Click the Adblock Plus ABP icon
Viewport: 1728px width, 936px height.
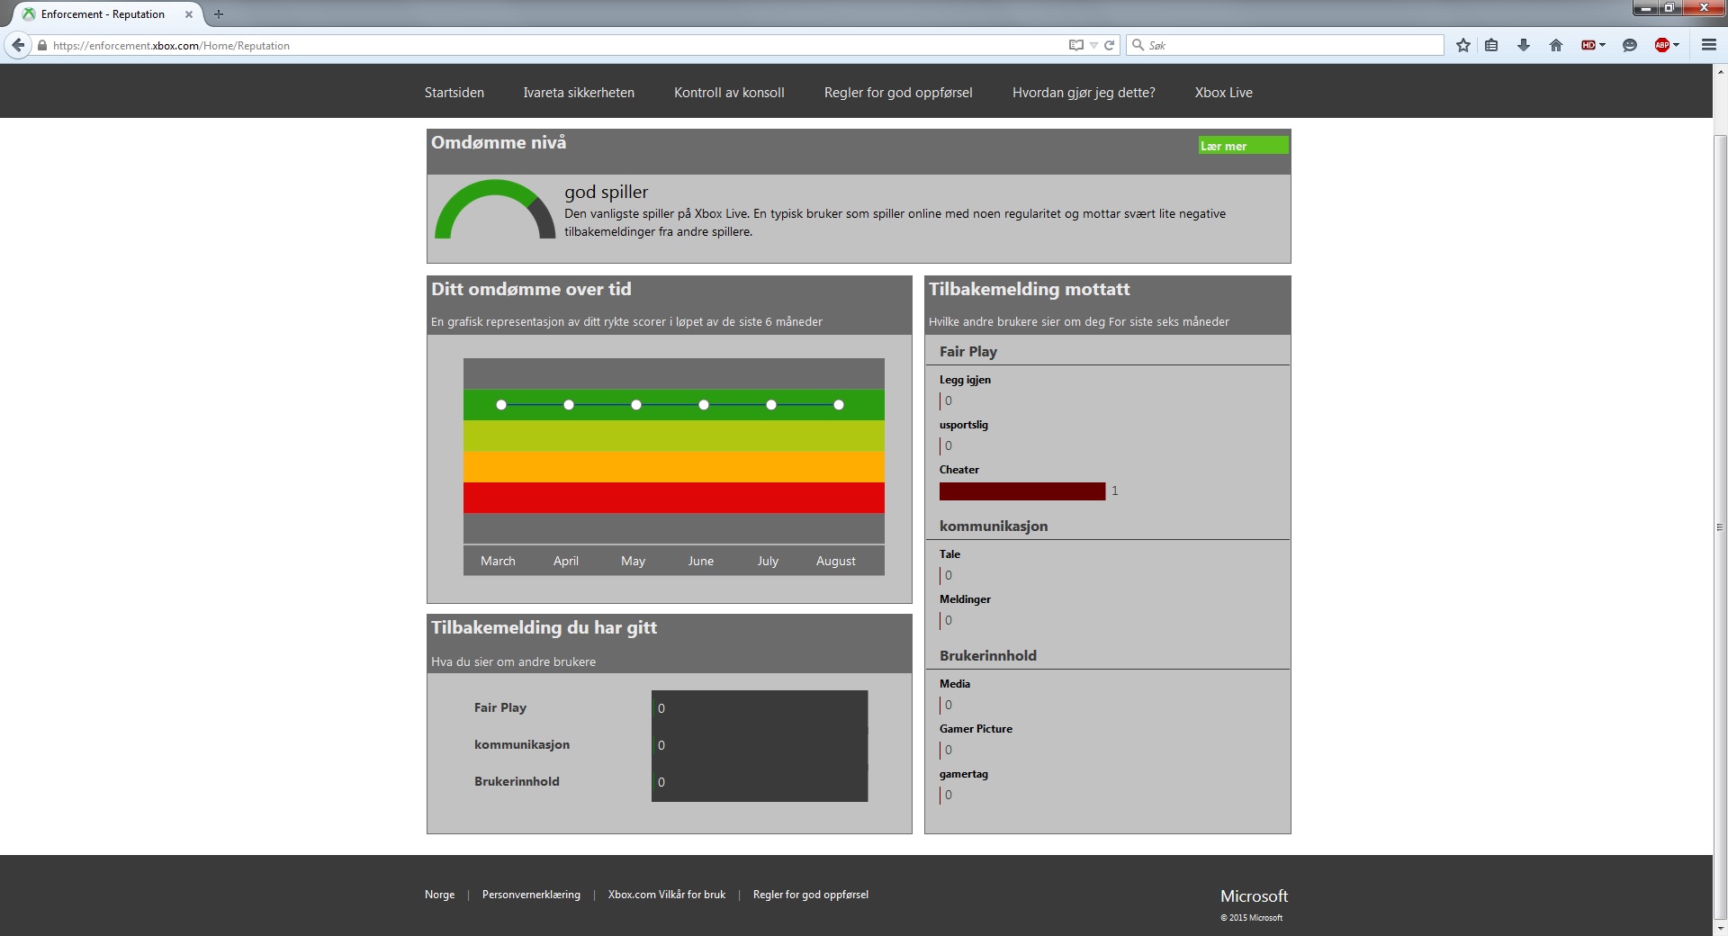(1661, 45)
